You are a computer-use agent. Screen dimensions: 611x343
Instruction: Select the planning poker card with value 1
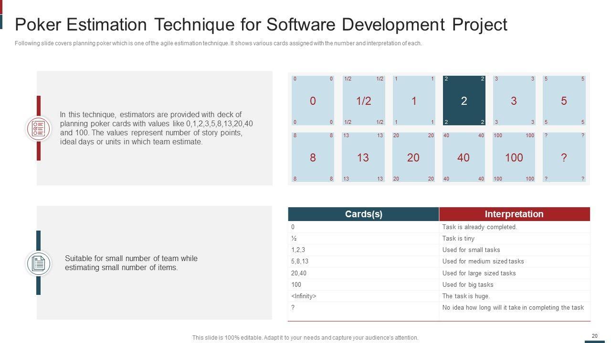coord(414,101)
